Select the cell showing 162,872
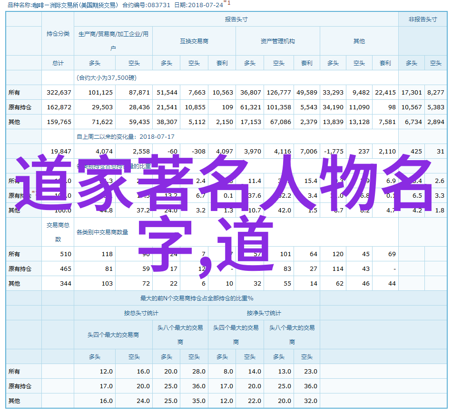452x412 pixels. click(59, 107)
